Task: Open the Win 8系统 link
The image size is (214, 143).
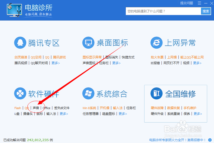Action: pos(89,108)
